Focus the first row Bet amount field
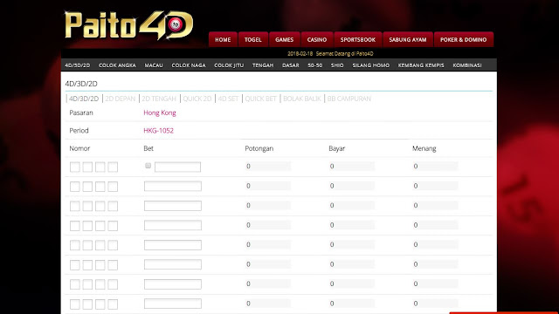Viewport: 559px width, 314px height. pyautogui.click(x=177, y=167)
